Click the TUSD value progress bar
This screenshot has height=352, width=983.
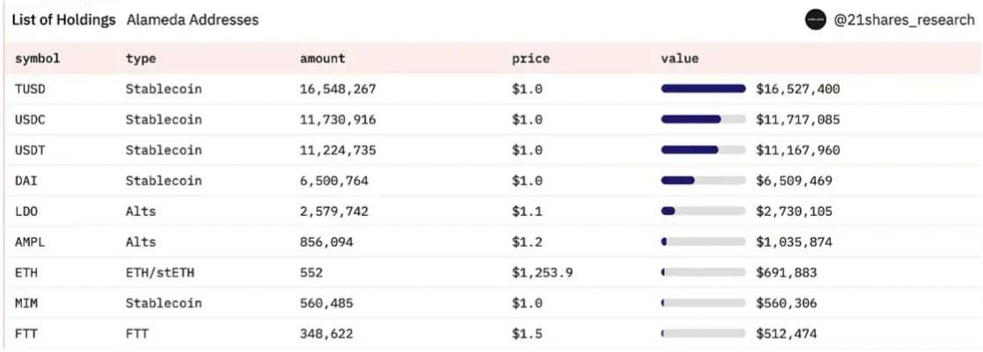click(x=703, y=89)
